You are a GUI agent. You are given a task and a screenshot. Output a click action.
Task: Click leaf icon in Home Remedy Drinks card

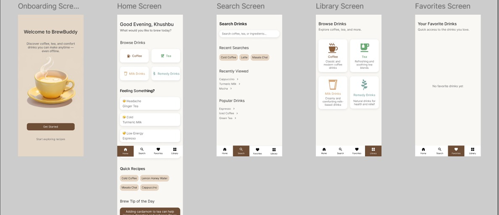click(x=155, y=74)
